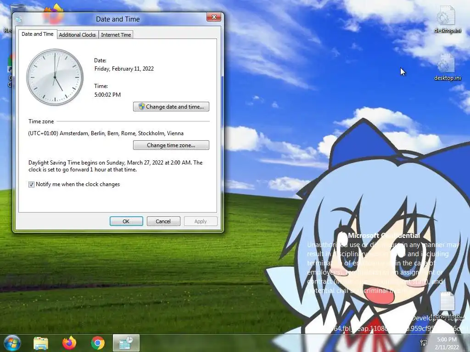
Task: Open the Windows Start menu orb
Action: point(12,343)
